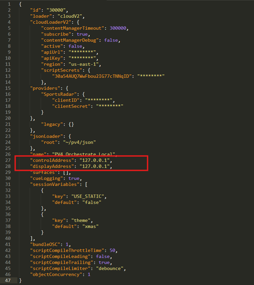Select the "theme" key value

[x=81, y=221]
